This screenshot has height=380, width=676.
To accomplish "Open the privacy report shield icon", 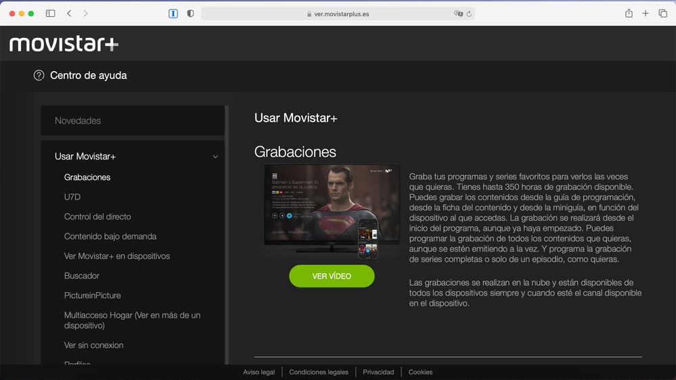I will point(190,14).
